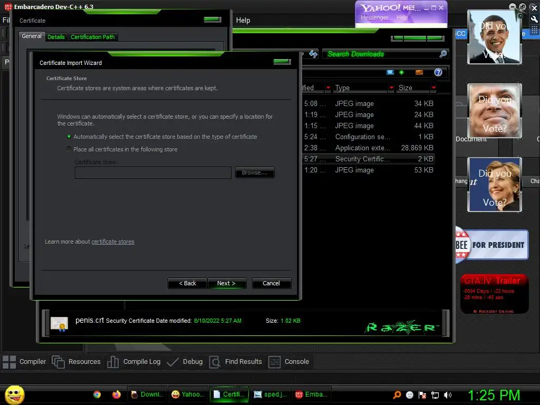Click inside the Certificate store text field
Image resolution: width=540 pixels, height=405 pixels.
click(153, 173)
